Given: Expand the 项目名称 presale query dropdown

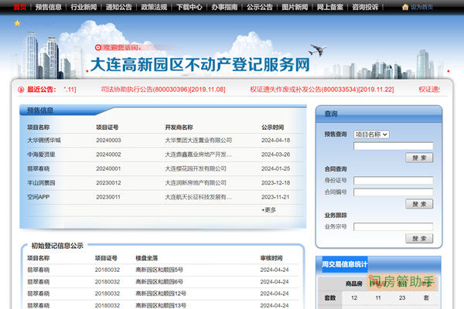Looking at the screenshot, I should 371,134.
